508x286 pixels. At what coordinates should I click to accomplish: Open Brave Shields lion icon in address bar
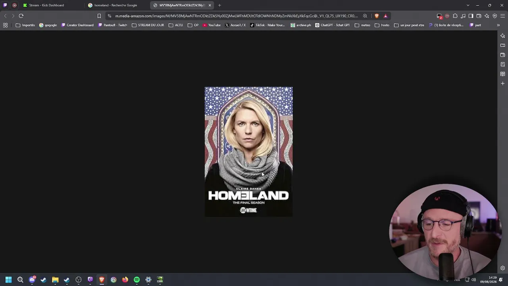pos(377,16)
